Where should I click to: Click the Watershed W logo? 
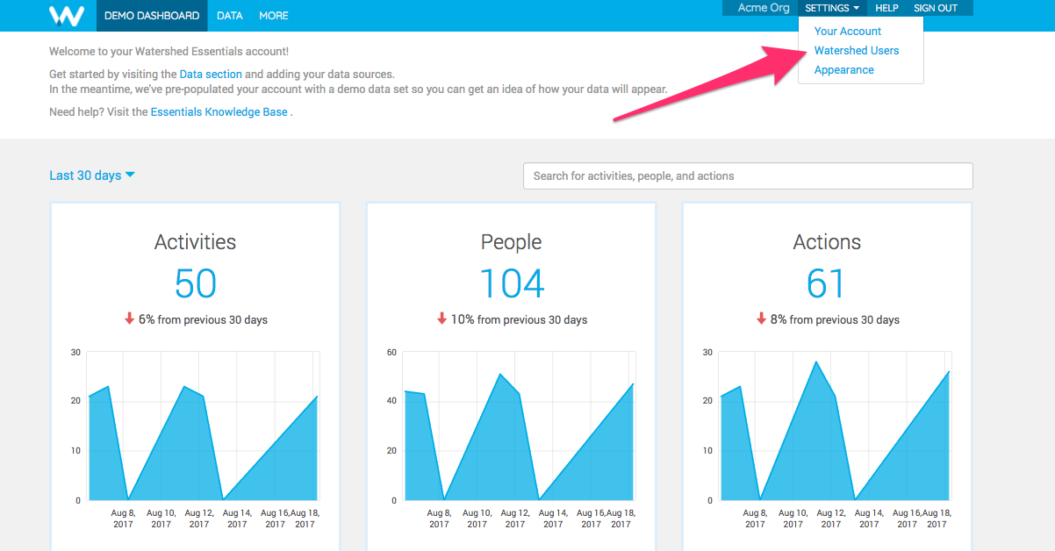67,16
